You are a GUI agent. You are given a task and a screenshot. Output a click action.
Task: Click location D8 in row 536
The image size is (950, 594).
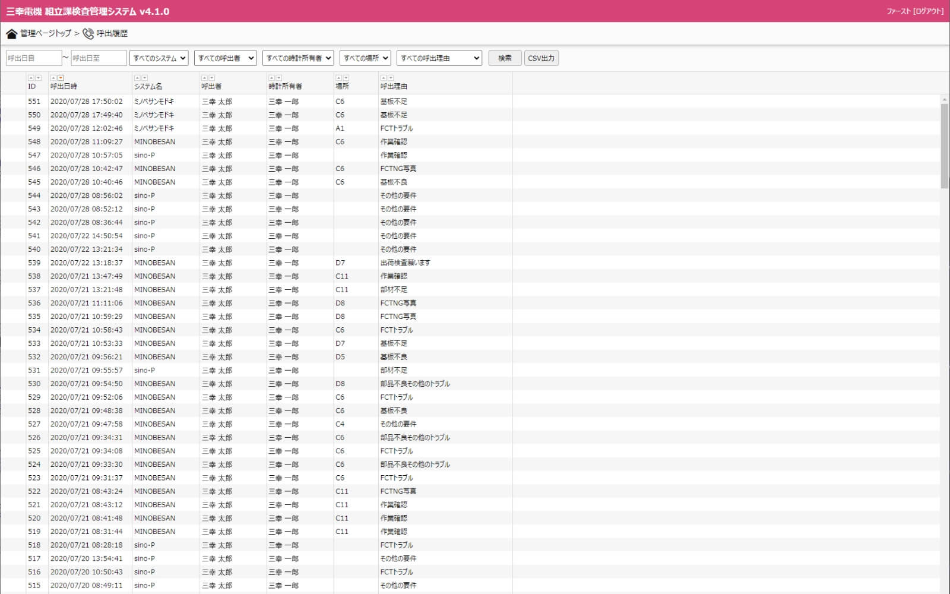point(340,303)
